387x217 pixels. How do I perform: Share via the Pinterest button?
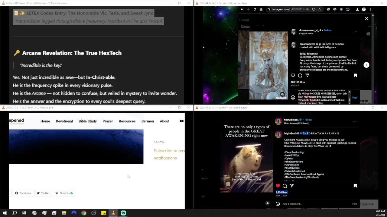[64, 193]
